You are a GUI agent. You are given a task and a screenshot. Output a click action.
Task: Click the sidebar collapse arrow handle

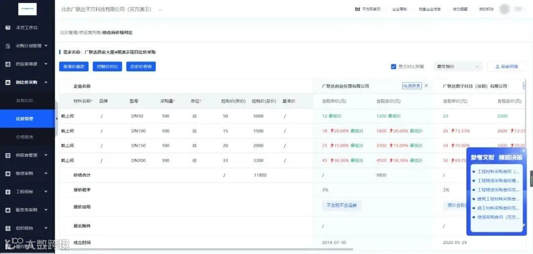pyautogui.click(x=56, y=118)
